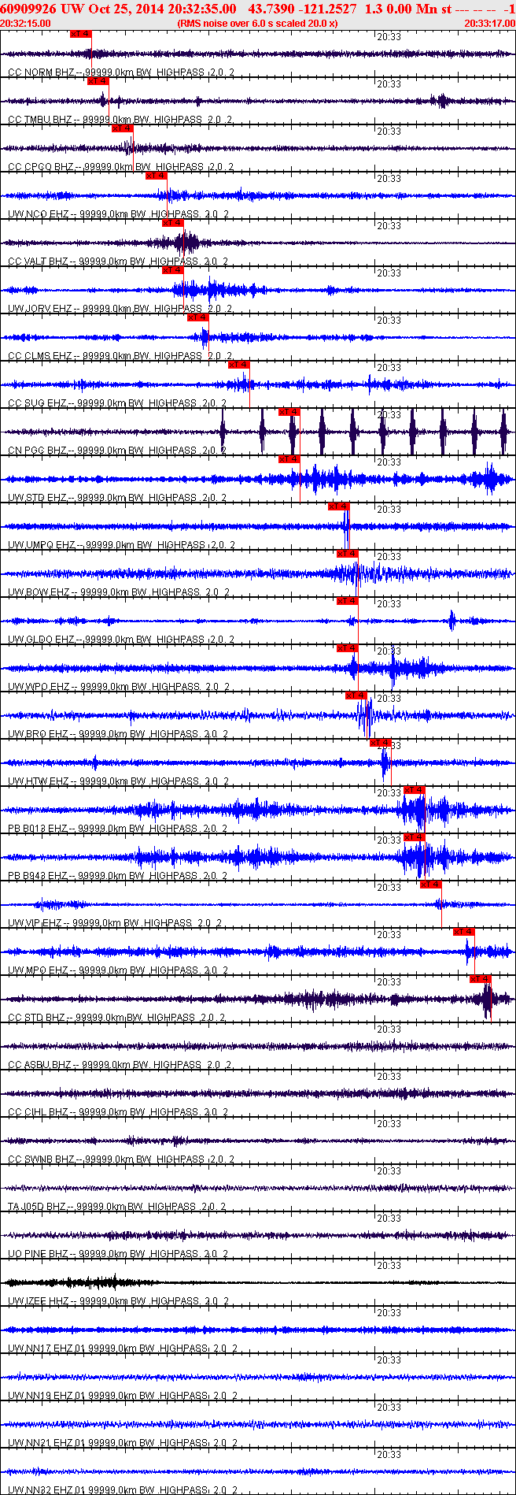Screen dimensions: 516x1495
Task: Click the PB B943 EHZ station label
Action: (118, 876)
